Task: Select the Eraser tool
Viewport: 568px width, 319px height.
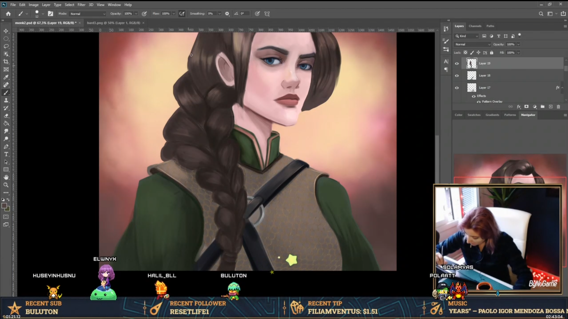Action: (x=6, y=116)
